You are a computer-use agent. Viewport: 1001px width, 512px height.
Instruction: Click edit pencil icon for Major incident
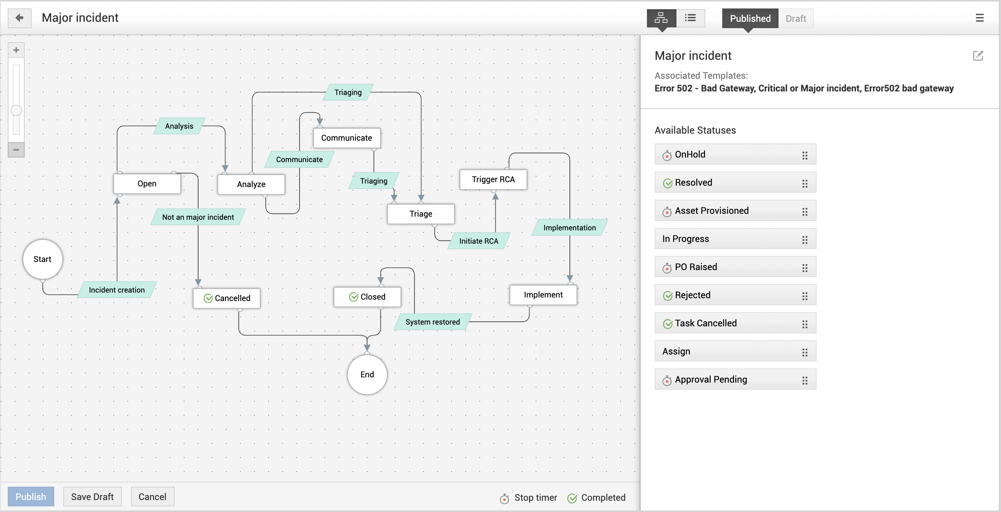point(978,56)
